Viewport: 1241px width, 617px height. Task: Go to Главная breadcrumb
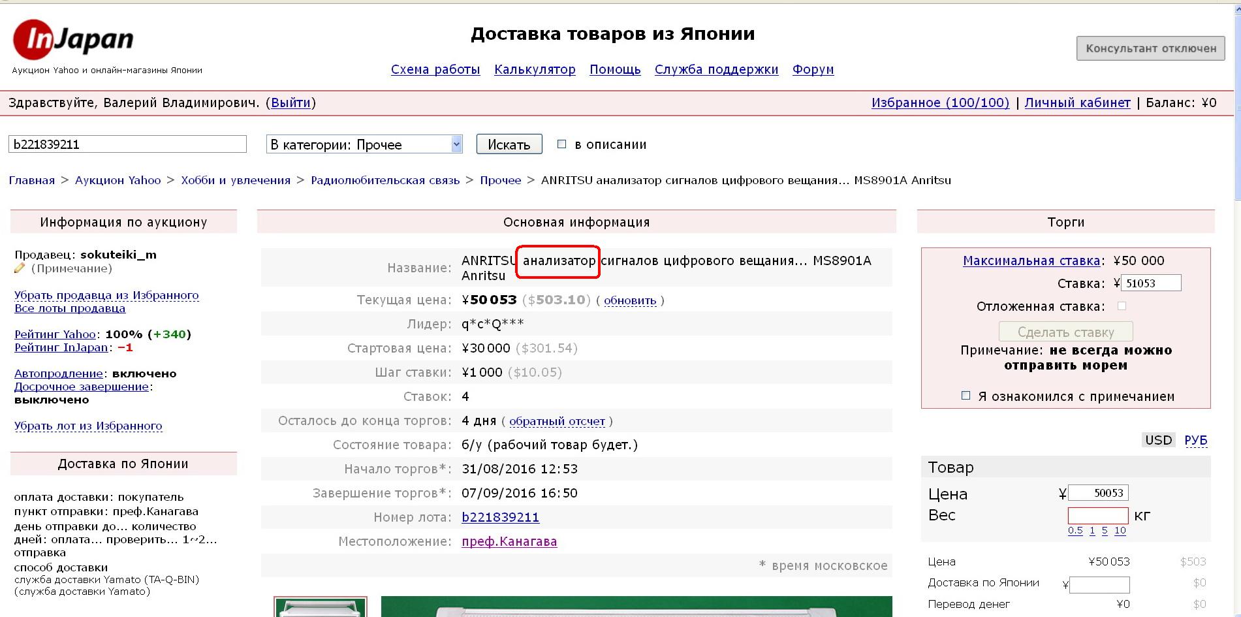point(32,180)
